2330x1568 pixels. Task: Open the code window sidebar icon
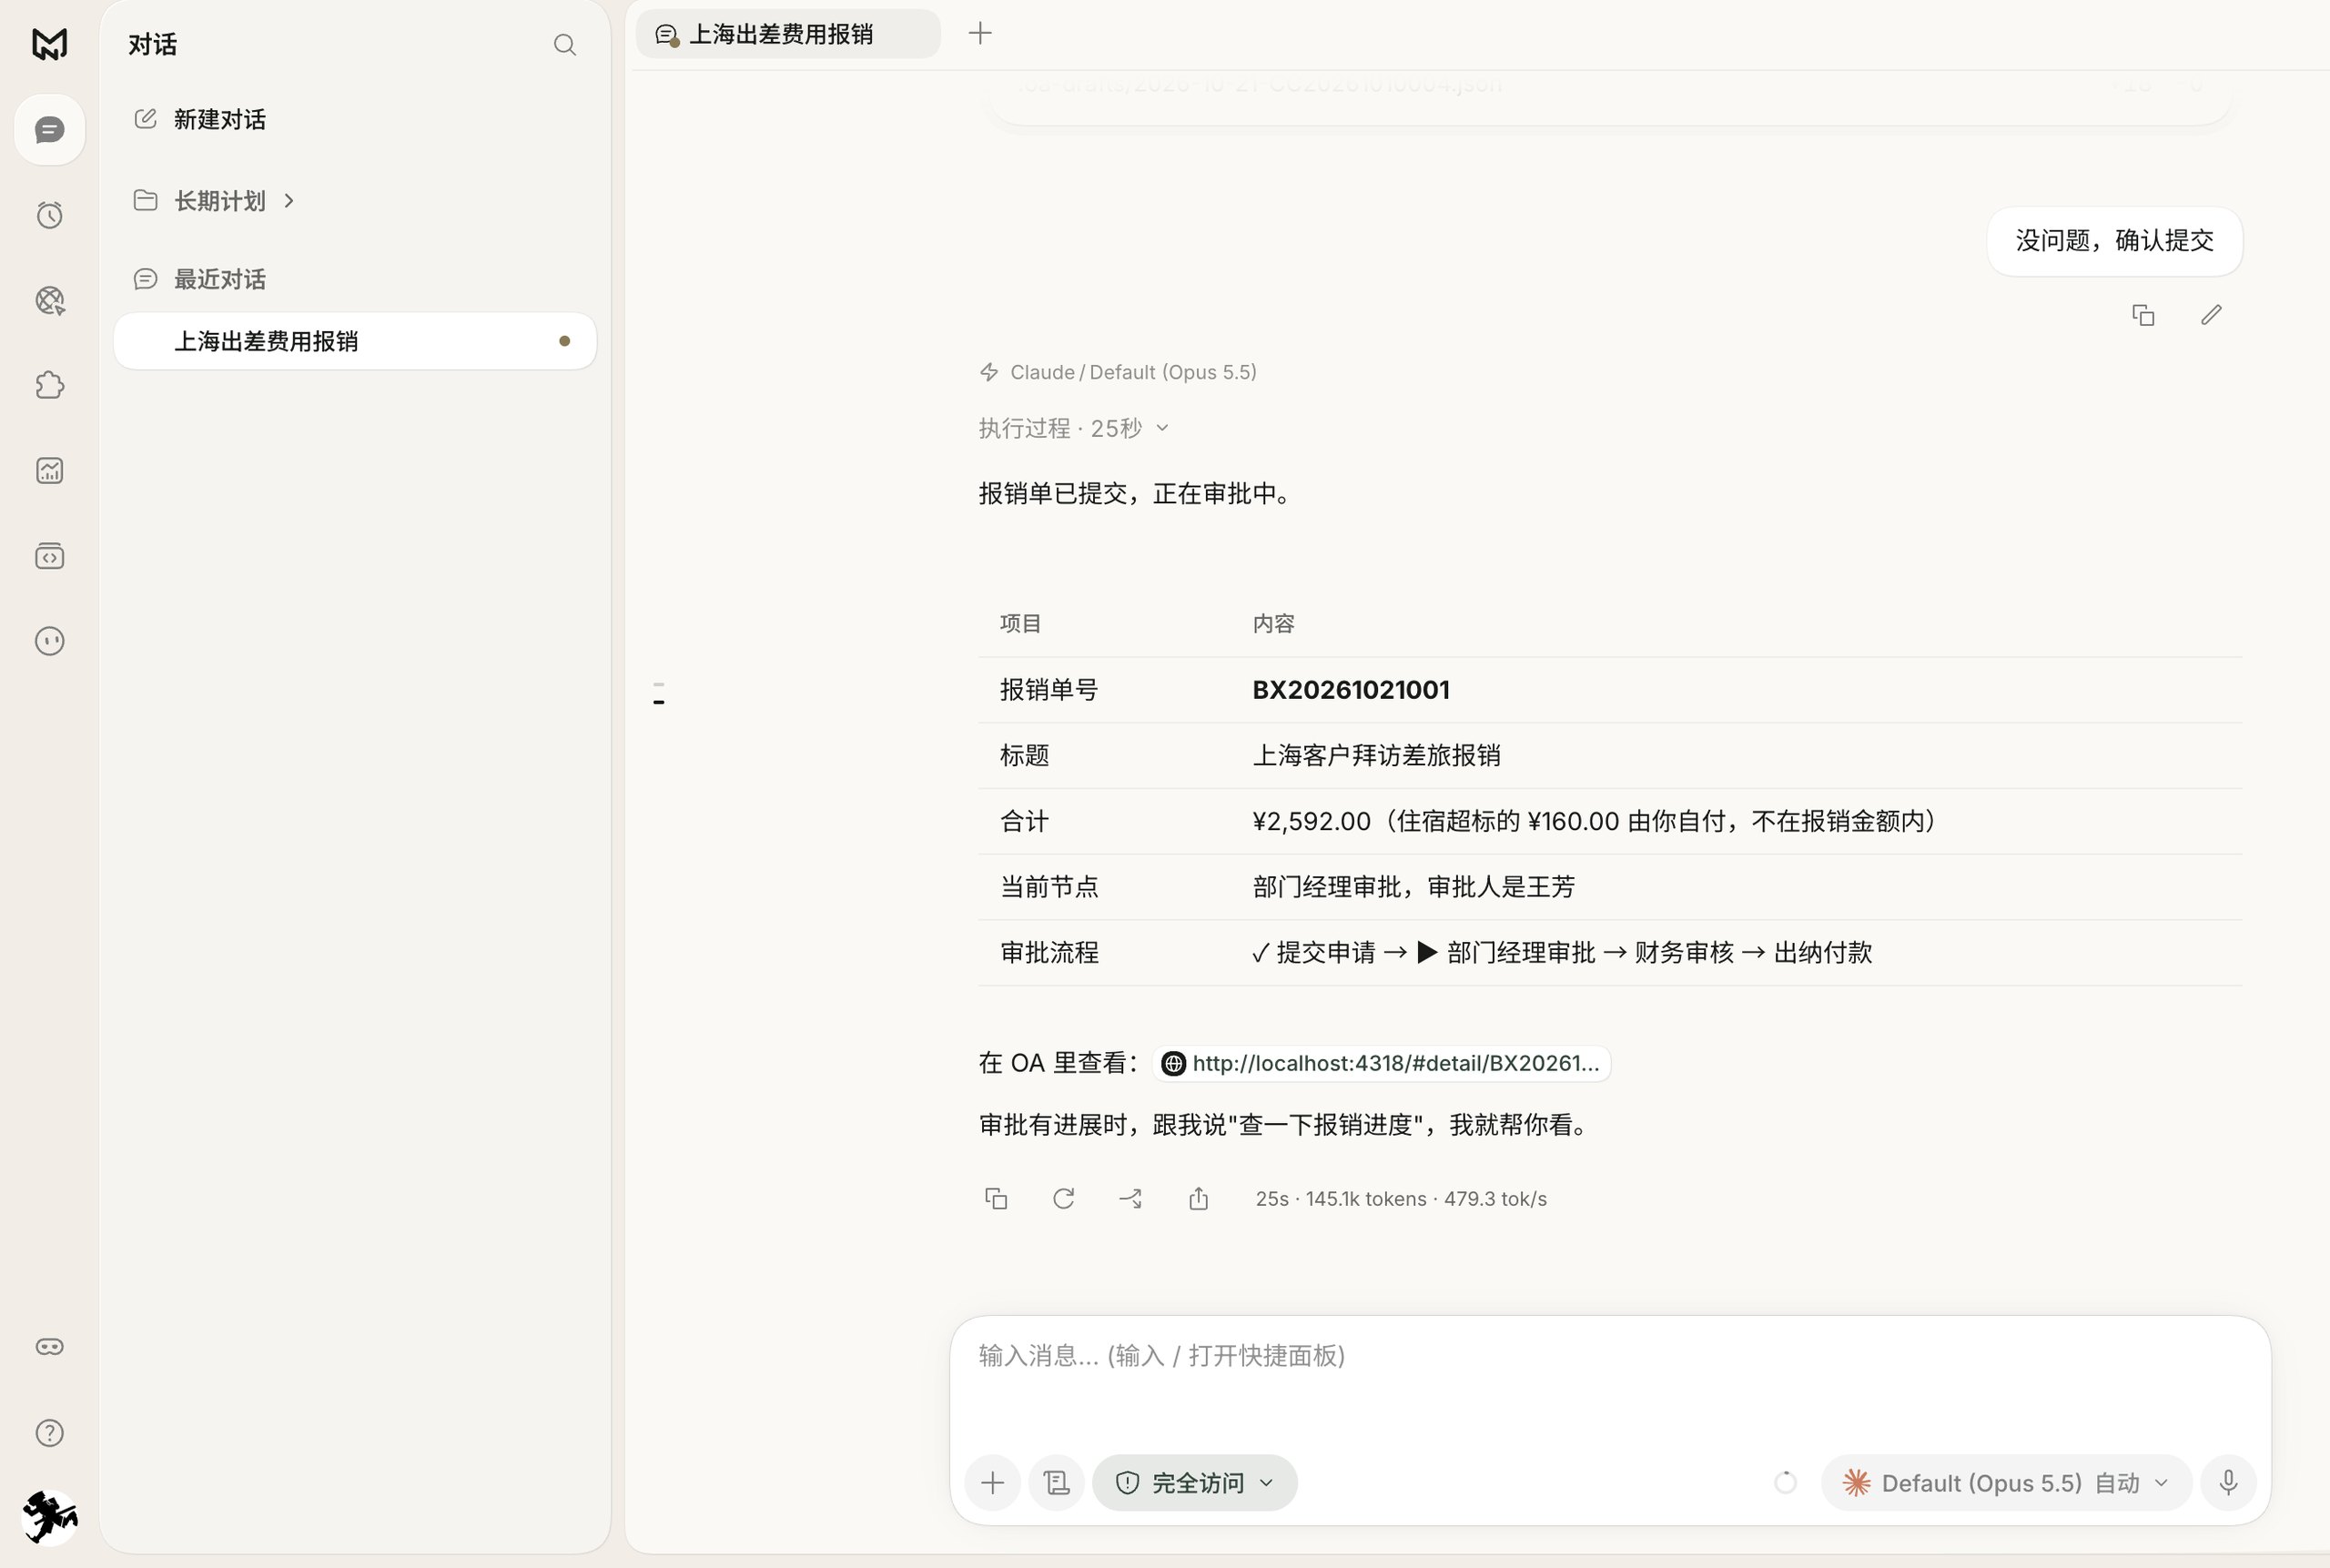(x=49, y=556)
